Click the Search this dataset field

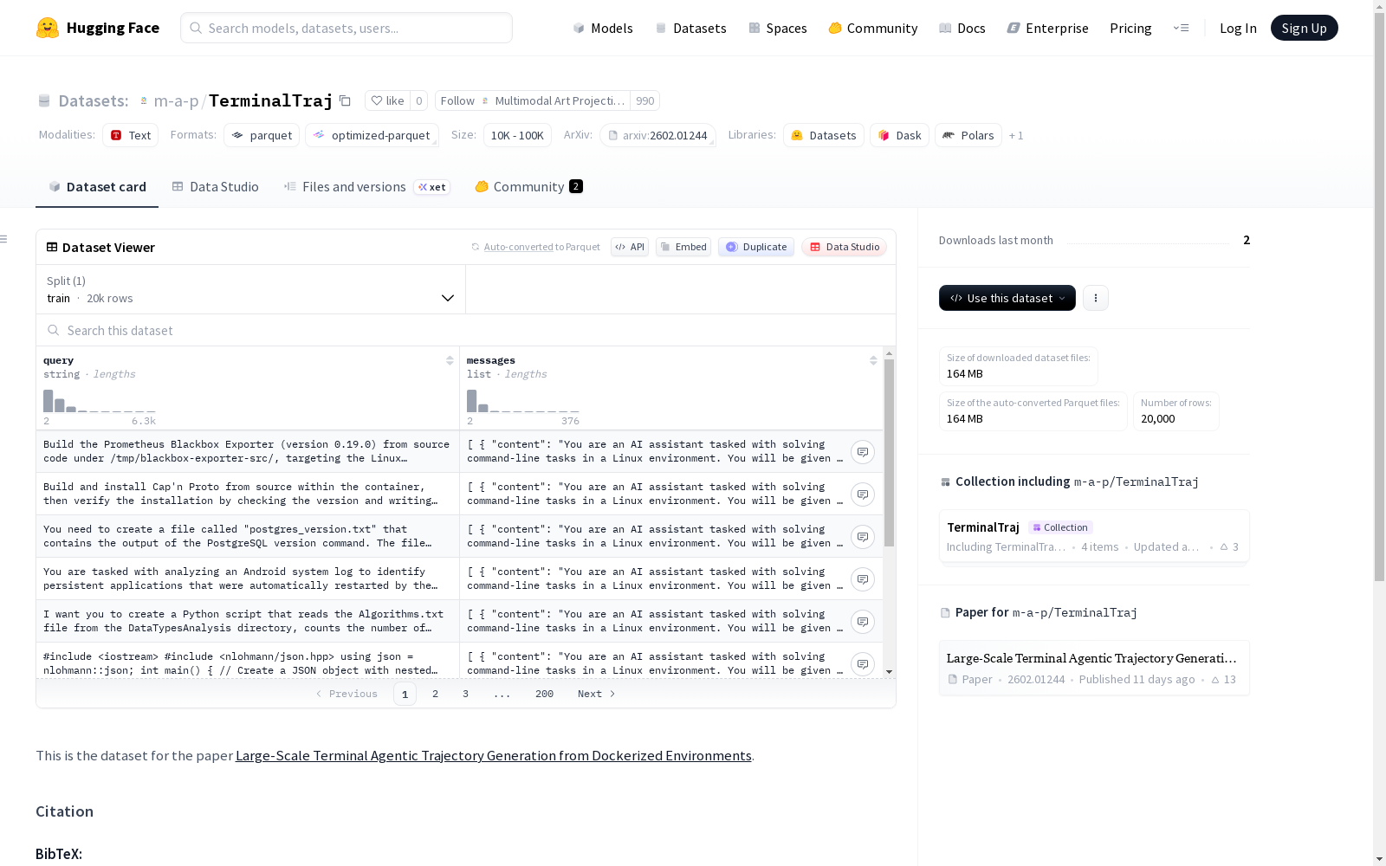(466, 330)
